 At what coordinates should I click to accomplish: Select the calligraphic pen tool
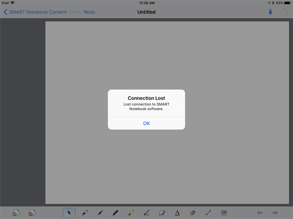point(84,213)
